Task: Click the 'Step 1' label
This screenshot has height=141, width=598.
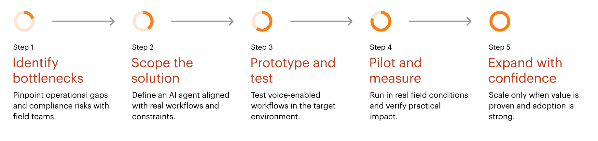Action: tap(23, 47)
